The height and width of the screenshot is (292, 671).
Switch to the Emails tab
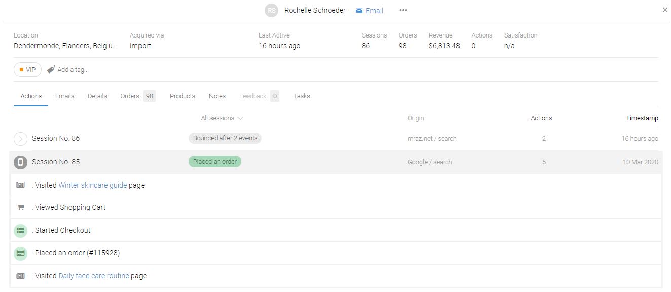[x=64, y=96]
